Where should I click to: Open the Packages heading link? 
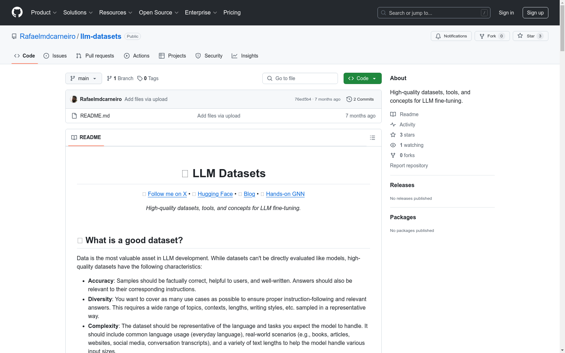click(x=403, y=217)
